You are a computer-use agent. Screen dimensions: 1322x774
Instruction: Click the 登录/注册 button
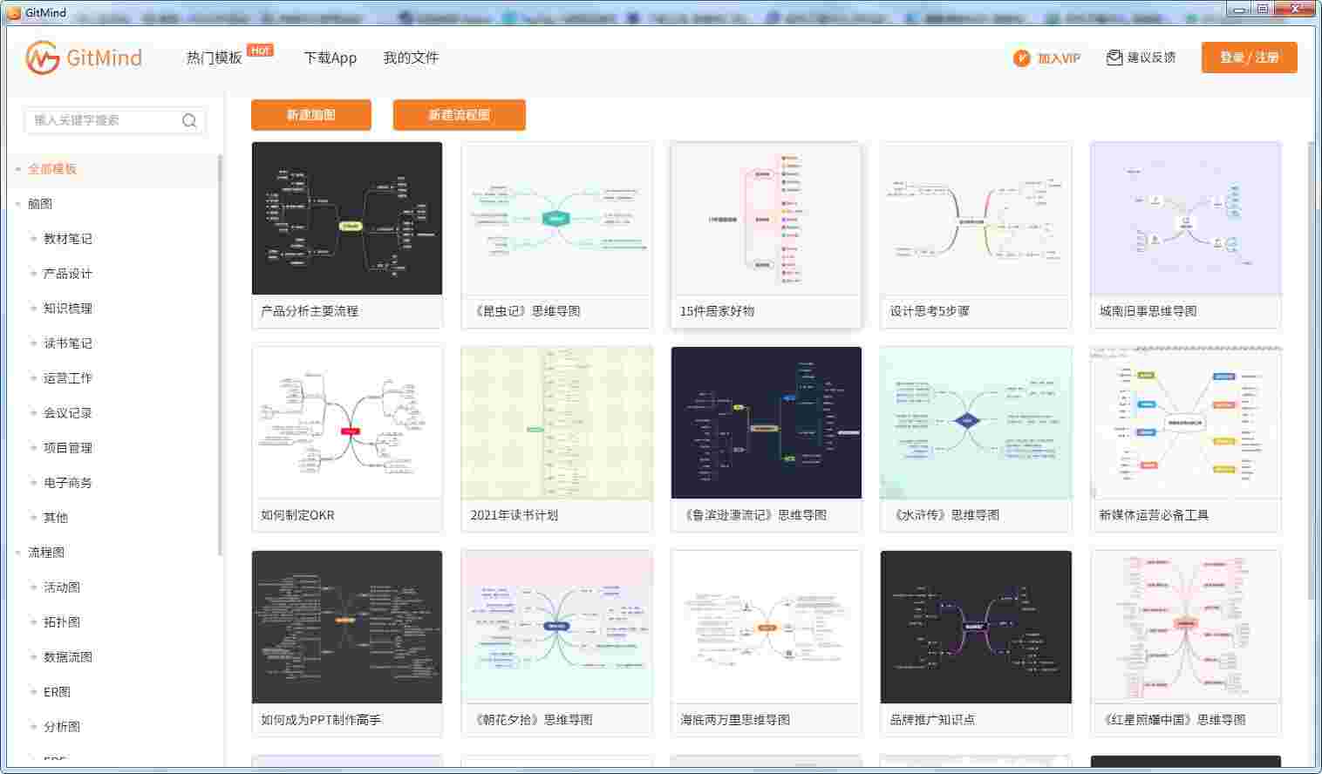(x=1249, y=58)
